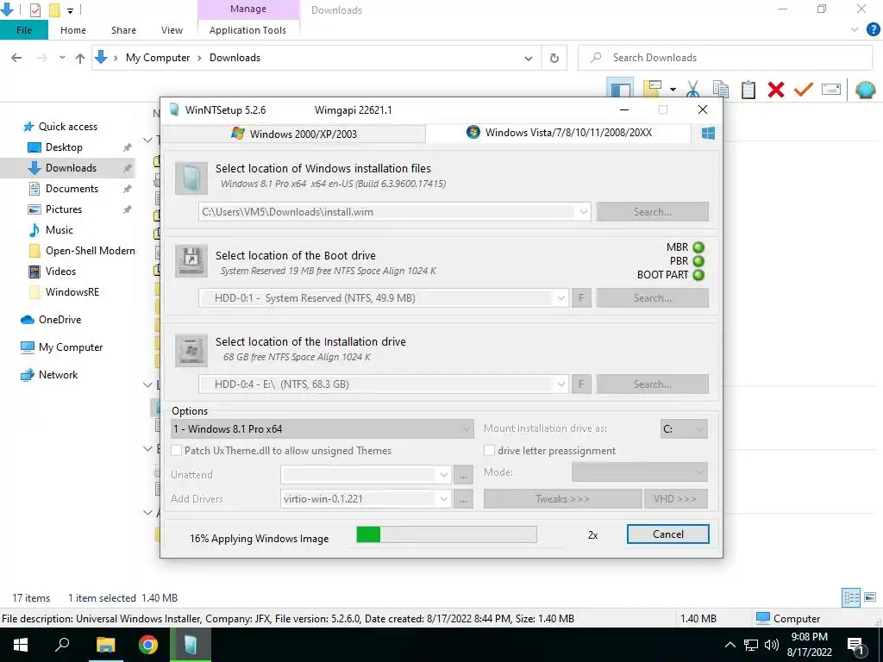883x662 pixels.
Task: Select Documents in Quick access
Action: (x=72, y=189)
